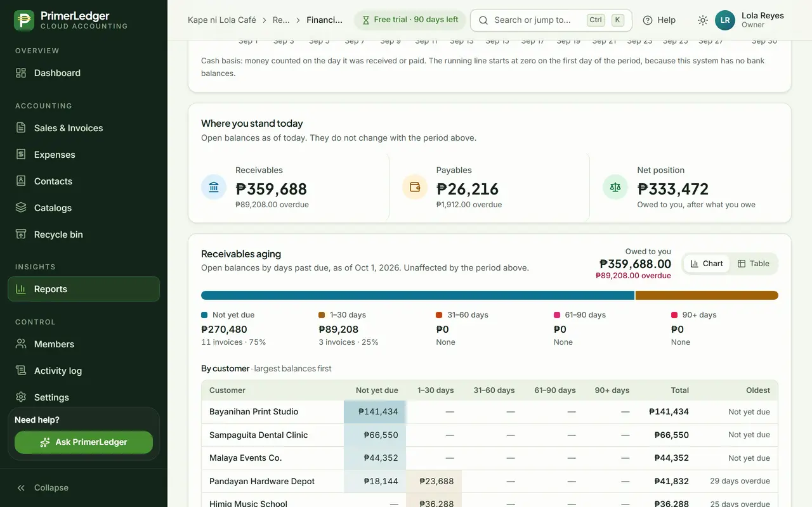The width and height of the screenshot is (812, 507).
Task: Switch receivables aging to Table view
Action: pos(754,264)
